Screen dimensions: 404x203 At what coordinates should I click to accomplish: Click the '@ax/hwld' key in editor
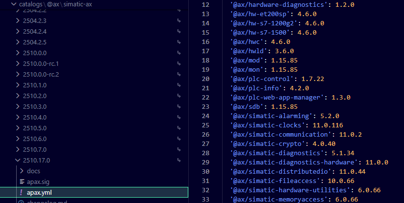pyautogui.click(x=249, y=51)
